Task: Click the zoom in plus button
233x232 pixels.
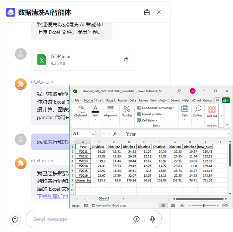Action: 217,205
